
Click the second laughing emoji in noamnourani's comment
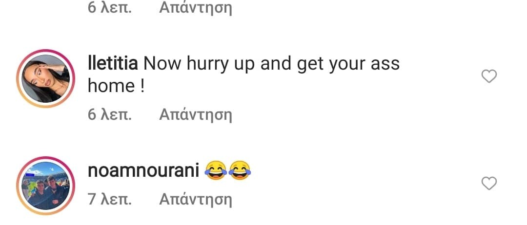[x=239, y=170]
